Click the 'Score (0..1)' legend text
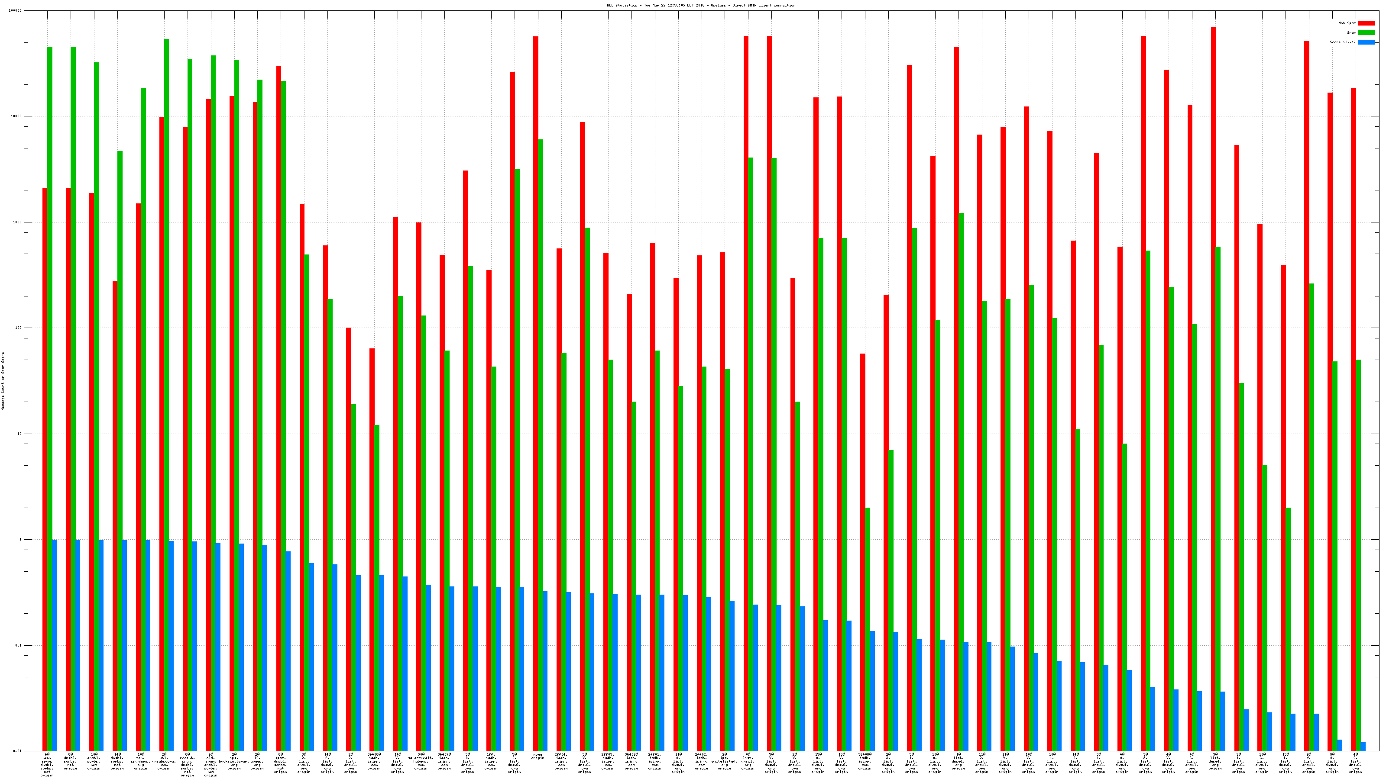Viewport: 1386px width, 779px height. coord(1342,42)
